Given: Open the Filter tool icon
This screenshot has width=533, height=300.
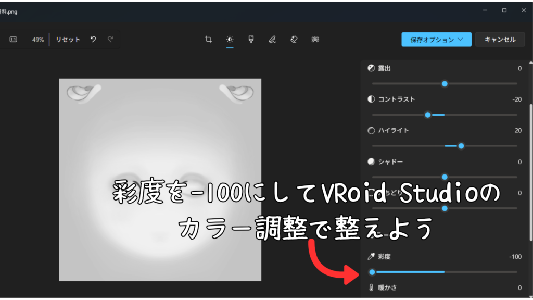Looking at the screenshot, I should (251, 40).
